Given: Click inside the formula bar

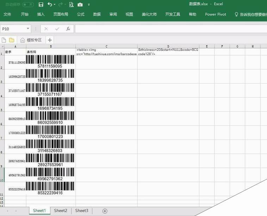Looking at the screenshot, I should [171, 29].
